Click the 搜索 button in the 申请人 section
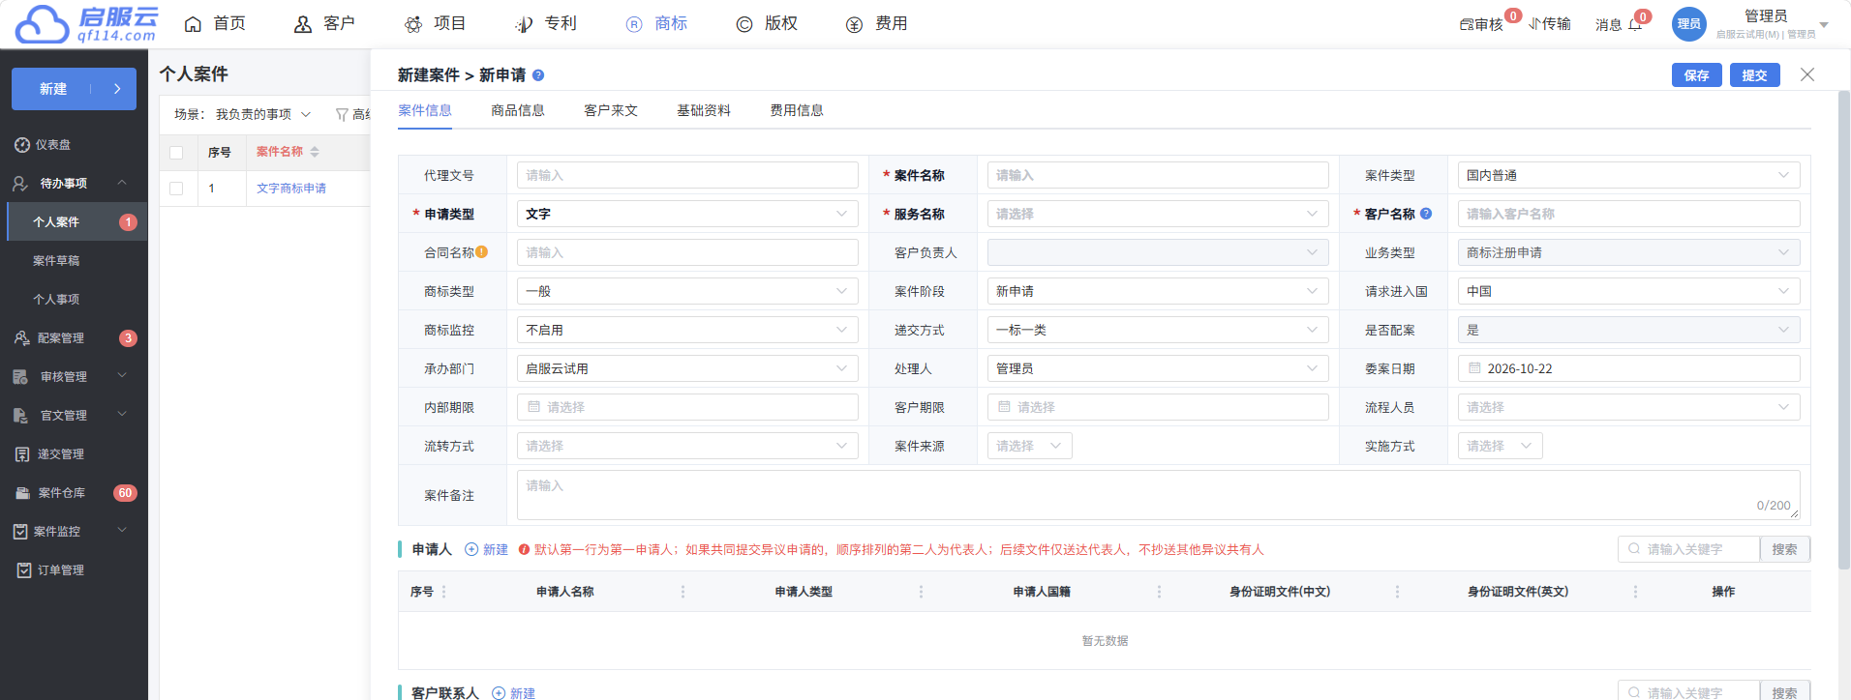Image resolution: width=1851 pixels, height=700 pixels. 1784,549
